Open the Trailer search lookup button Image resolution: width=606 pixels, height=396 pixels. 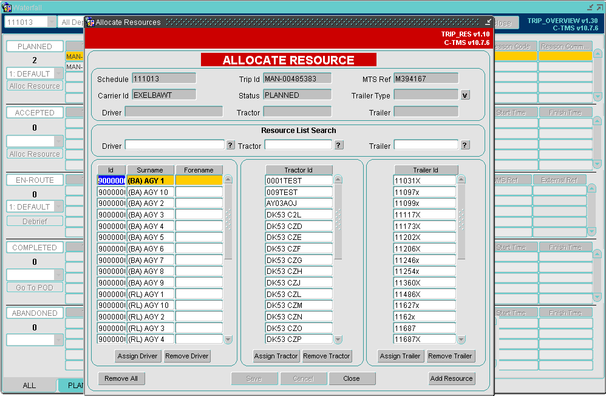point(465,145)
